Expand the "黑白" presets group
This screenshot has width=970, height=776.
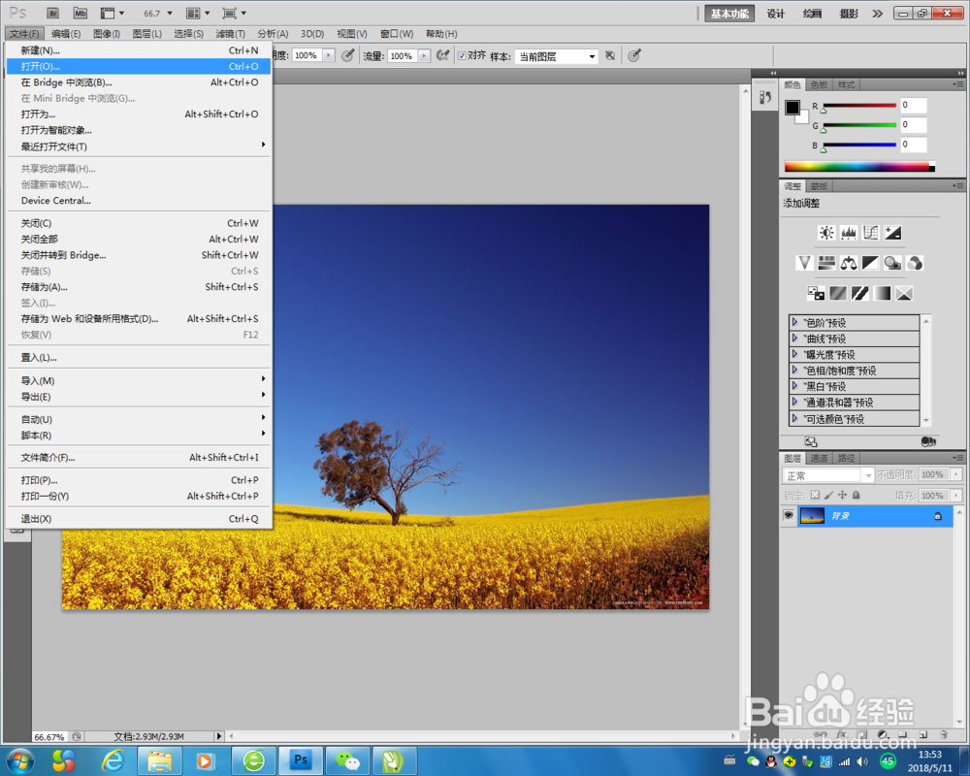795,386
